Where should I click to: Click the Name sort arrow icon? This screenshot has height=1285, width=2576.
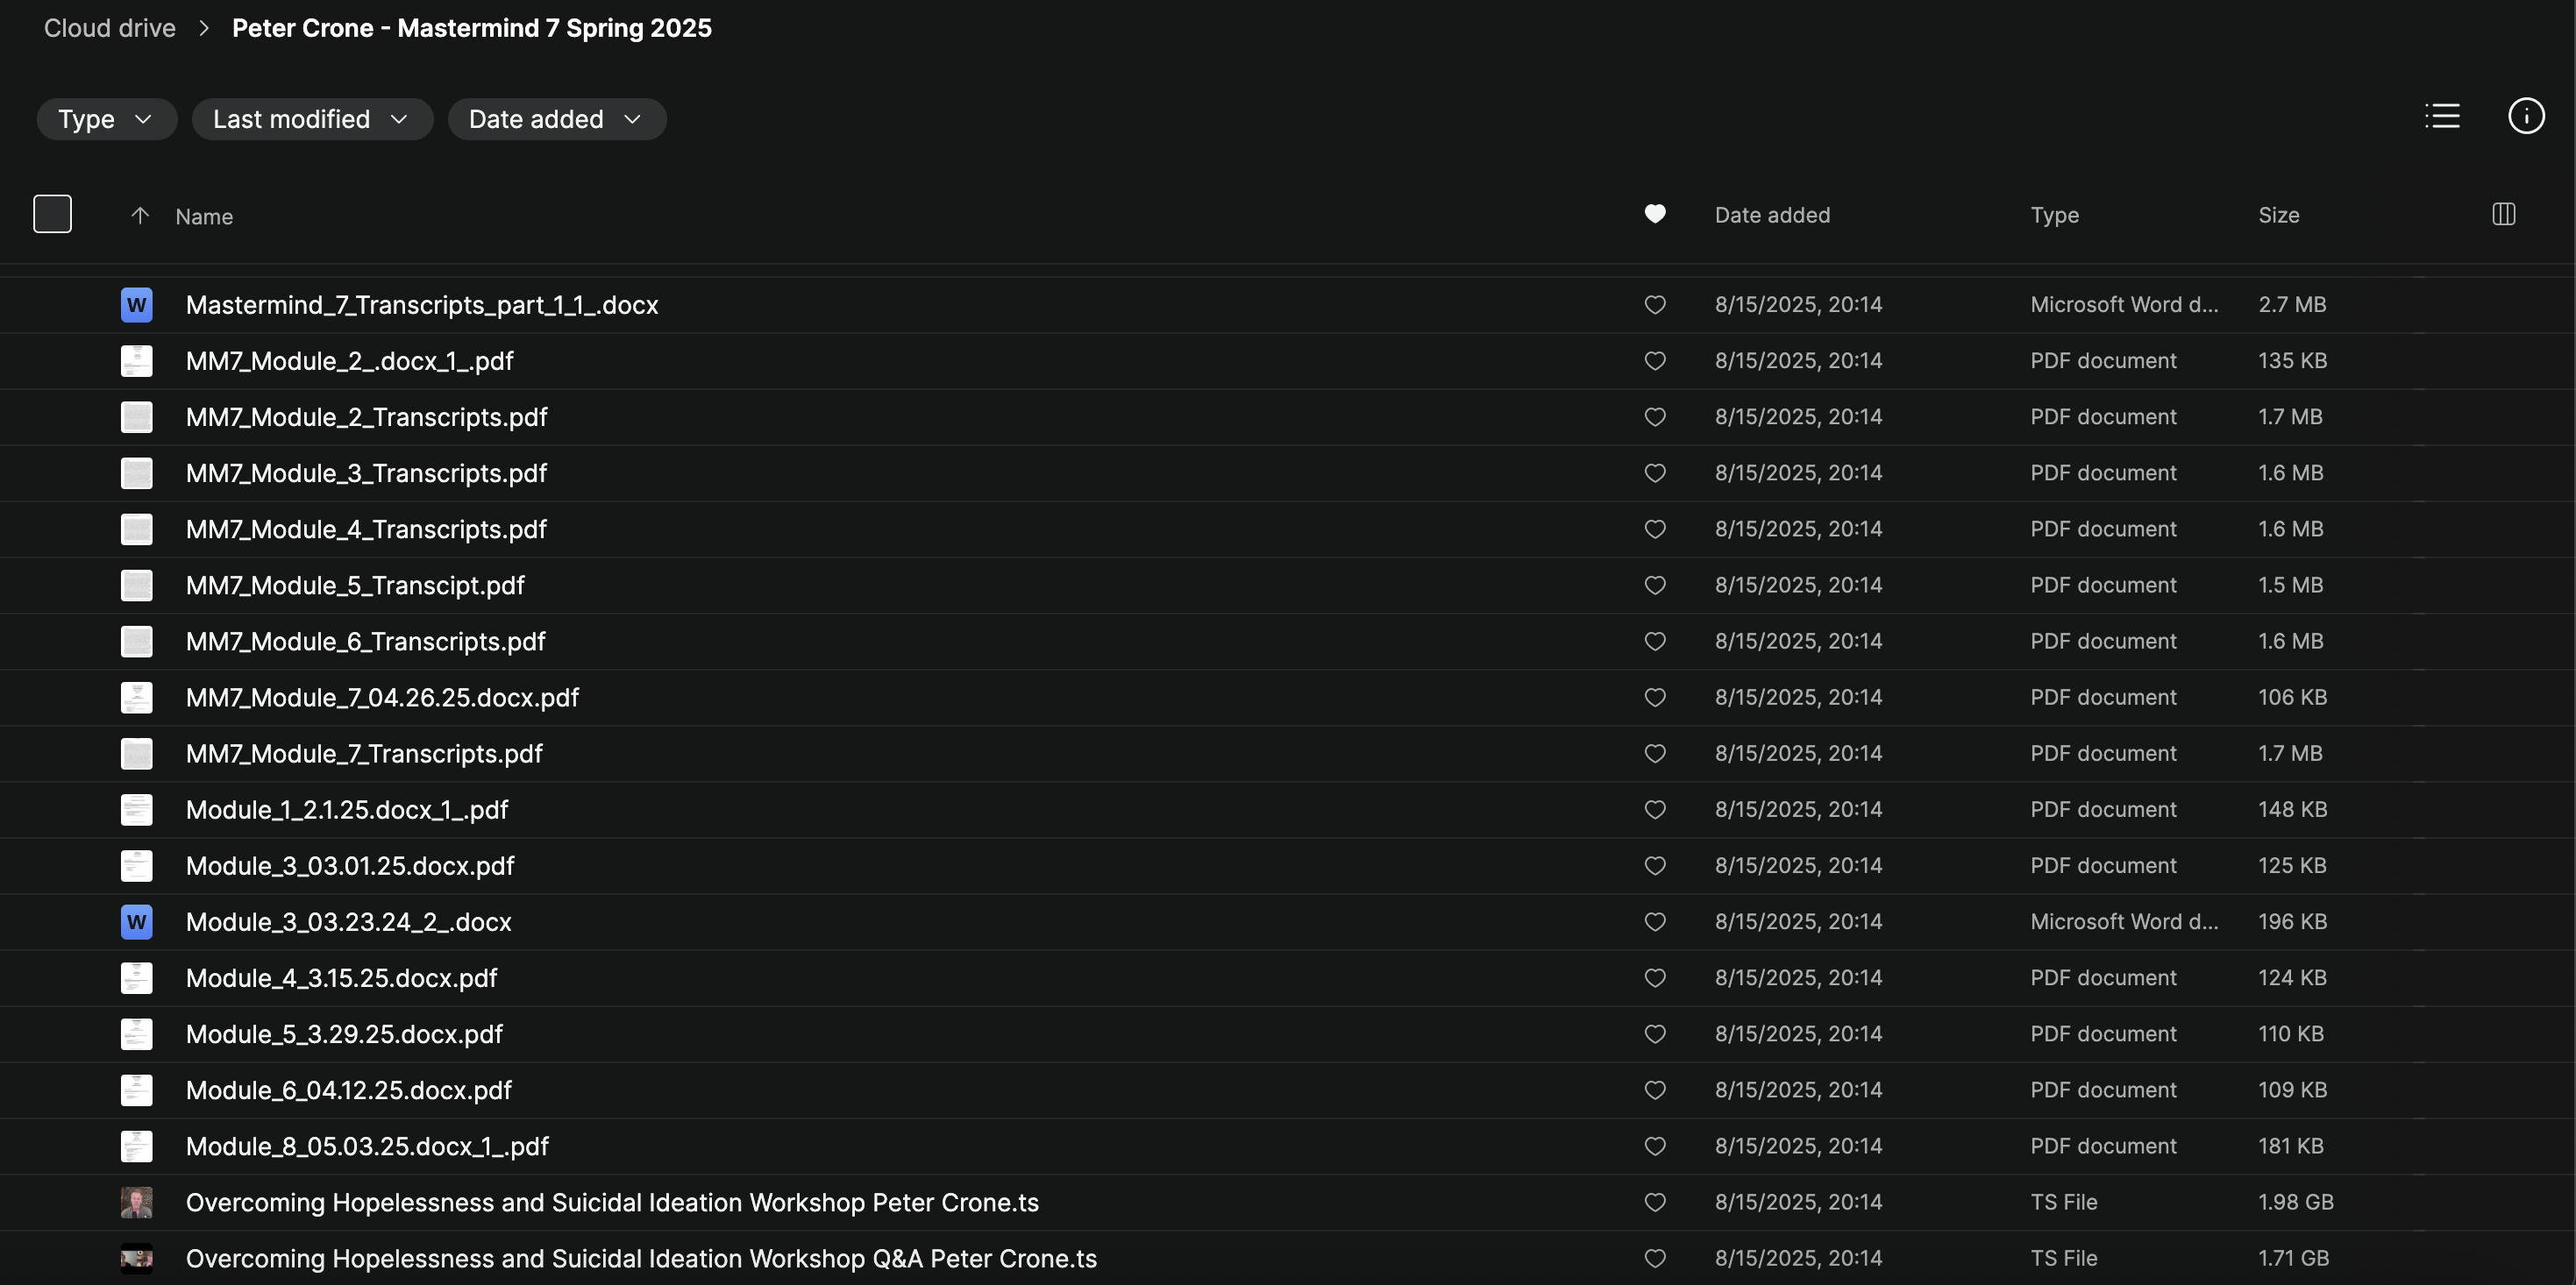[x=140, y=216]
